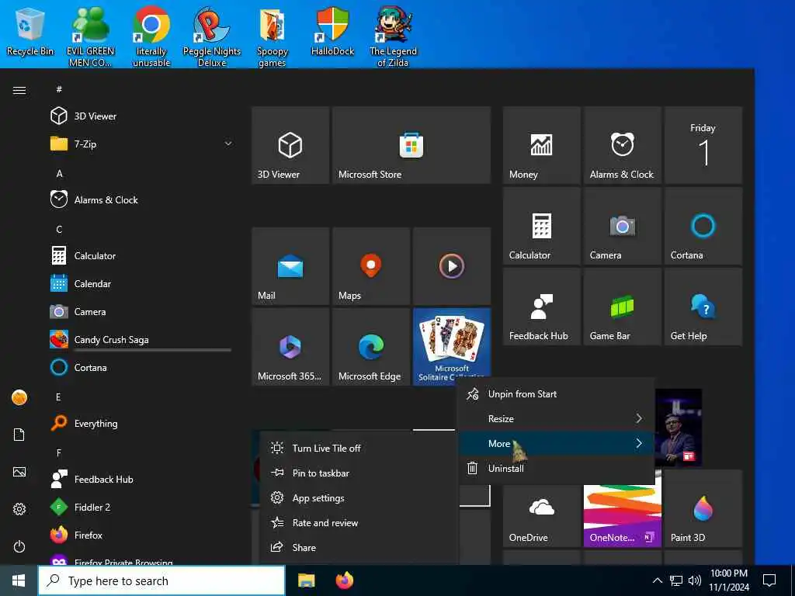Launch Candy Crush Saga from app list
Viewport: 795px width, 596px height.
click(x=141, y=339)
